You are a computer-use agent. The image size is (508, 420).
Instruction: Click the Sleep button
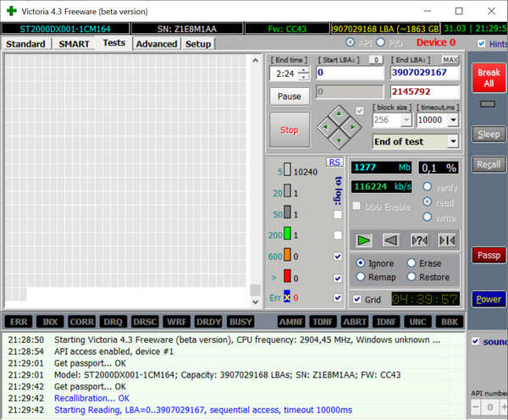pyautogui.click(x=489, y=134)
